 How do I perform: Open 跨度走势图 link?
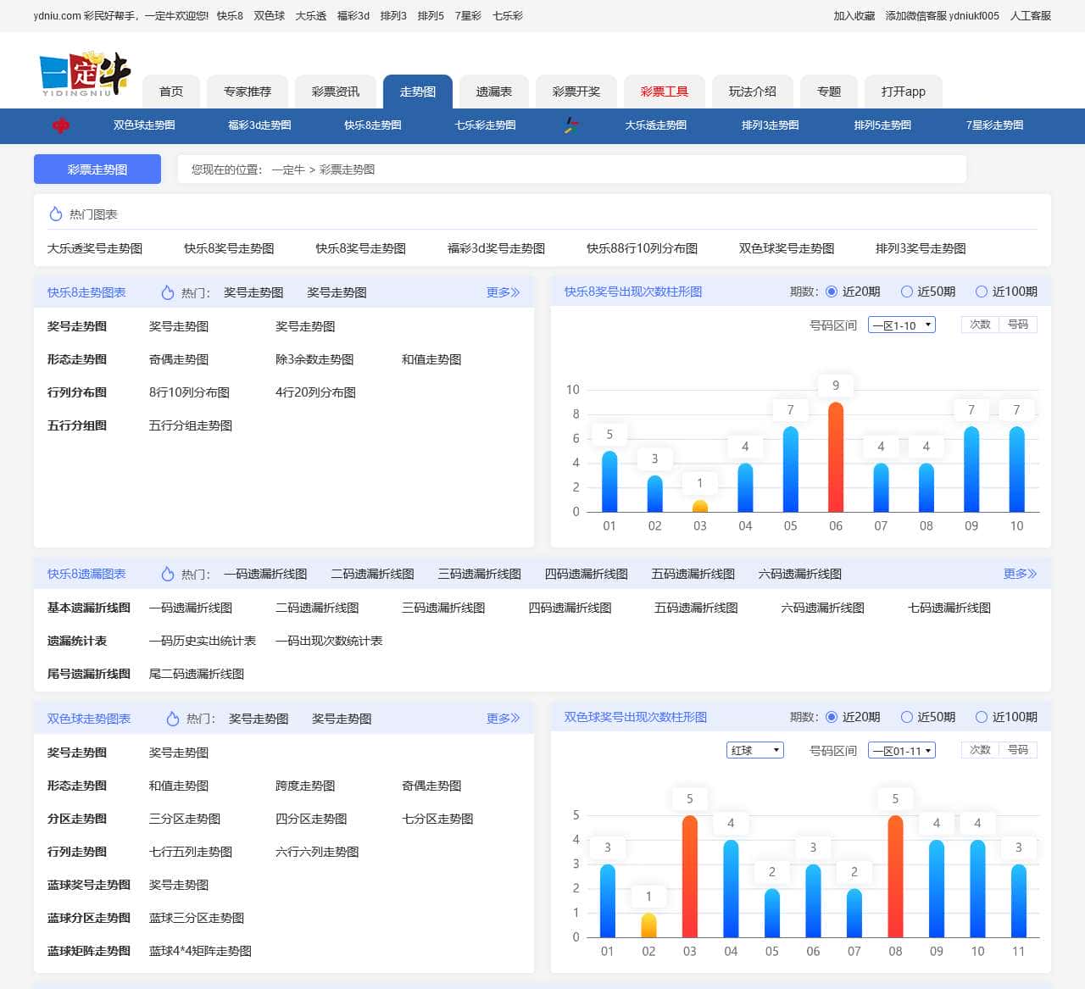[305, 786]
